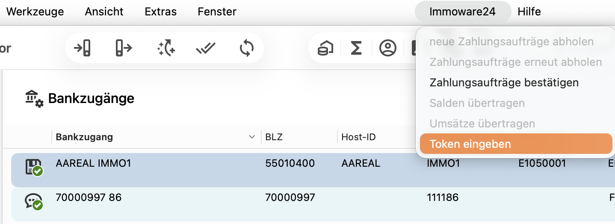Open the Hilfe menu

pyautogui.click(x=529, y=12)
